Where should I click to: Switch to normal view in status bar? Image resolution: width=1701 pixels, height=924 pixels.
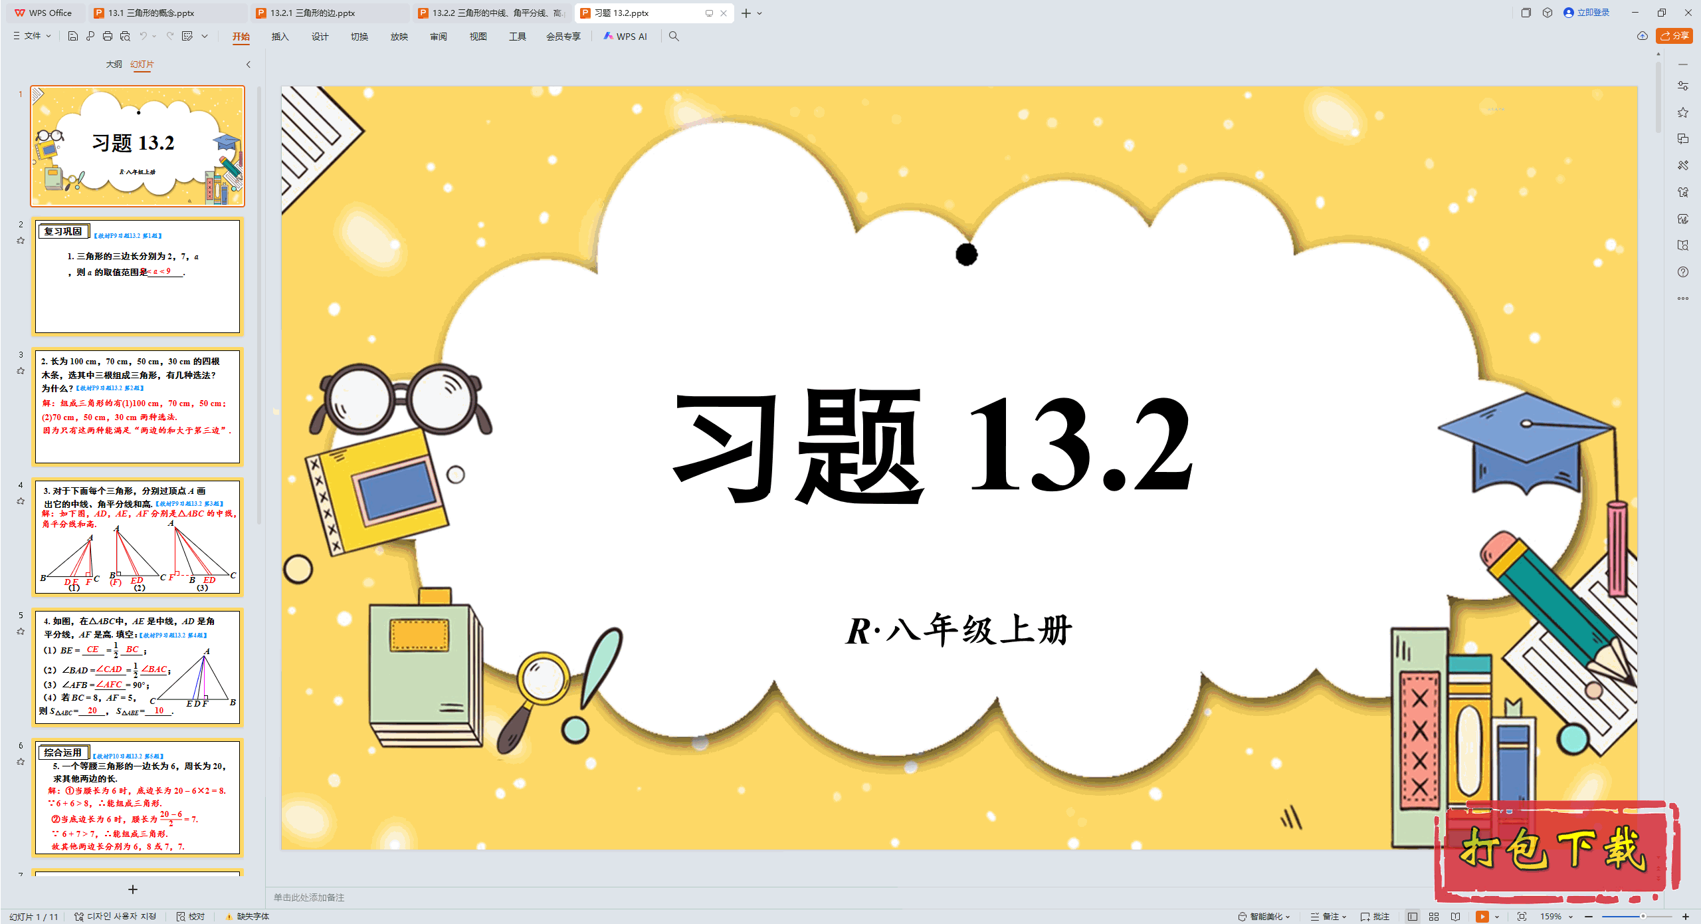[x=1413, y=916]
